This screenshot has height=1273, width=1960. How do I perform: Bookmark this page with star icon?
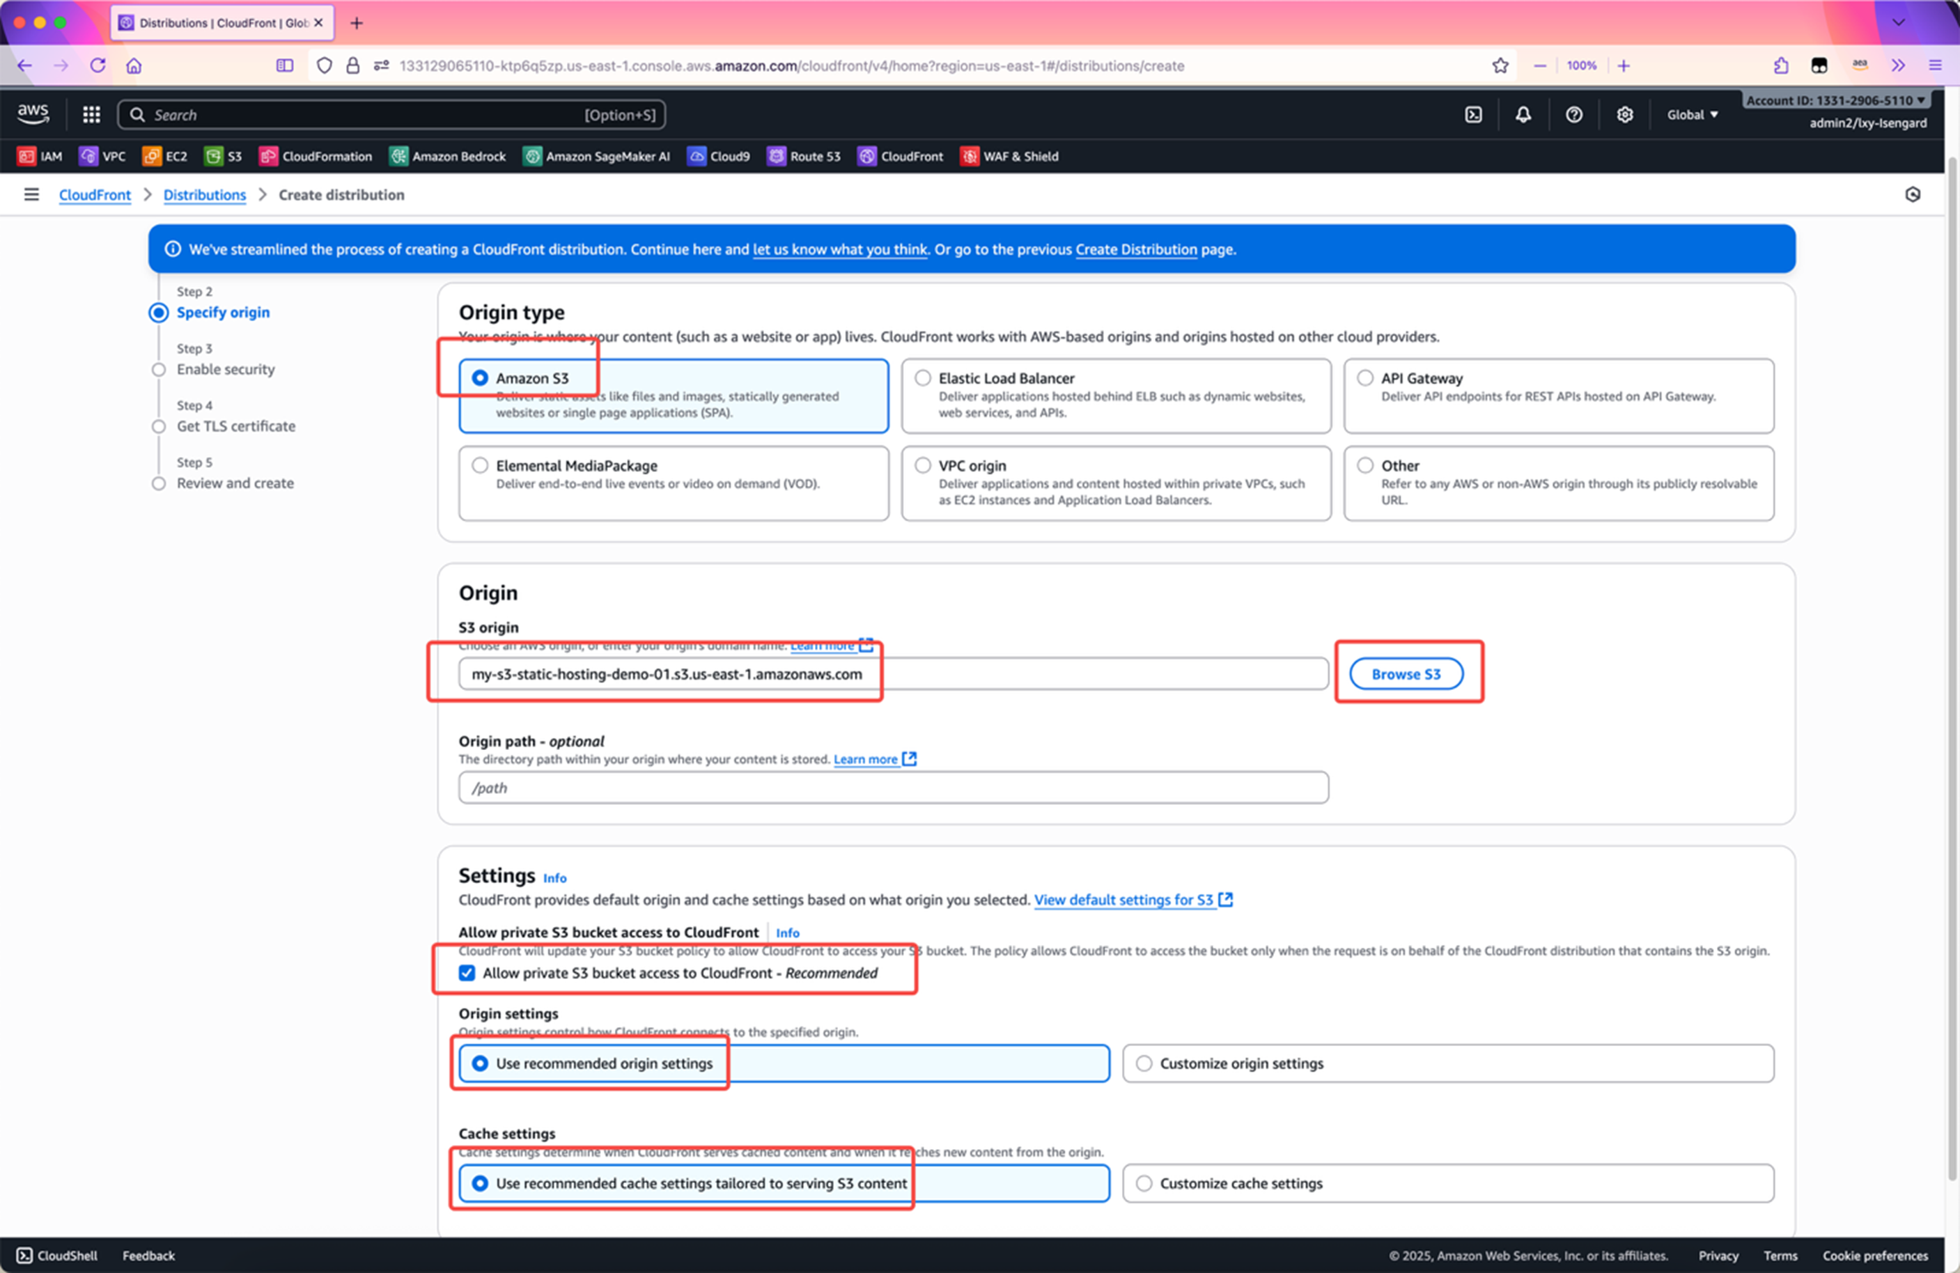pyautogui.click(x=1500, y=66)
